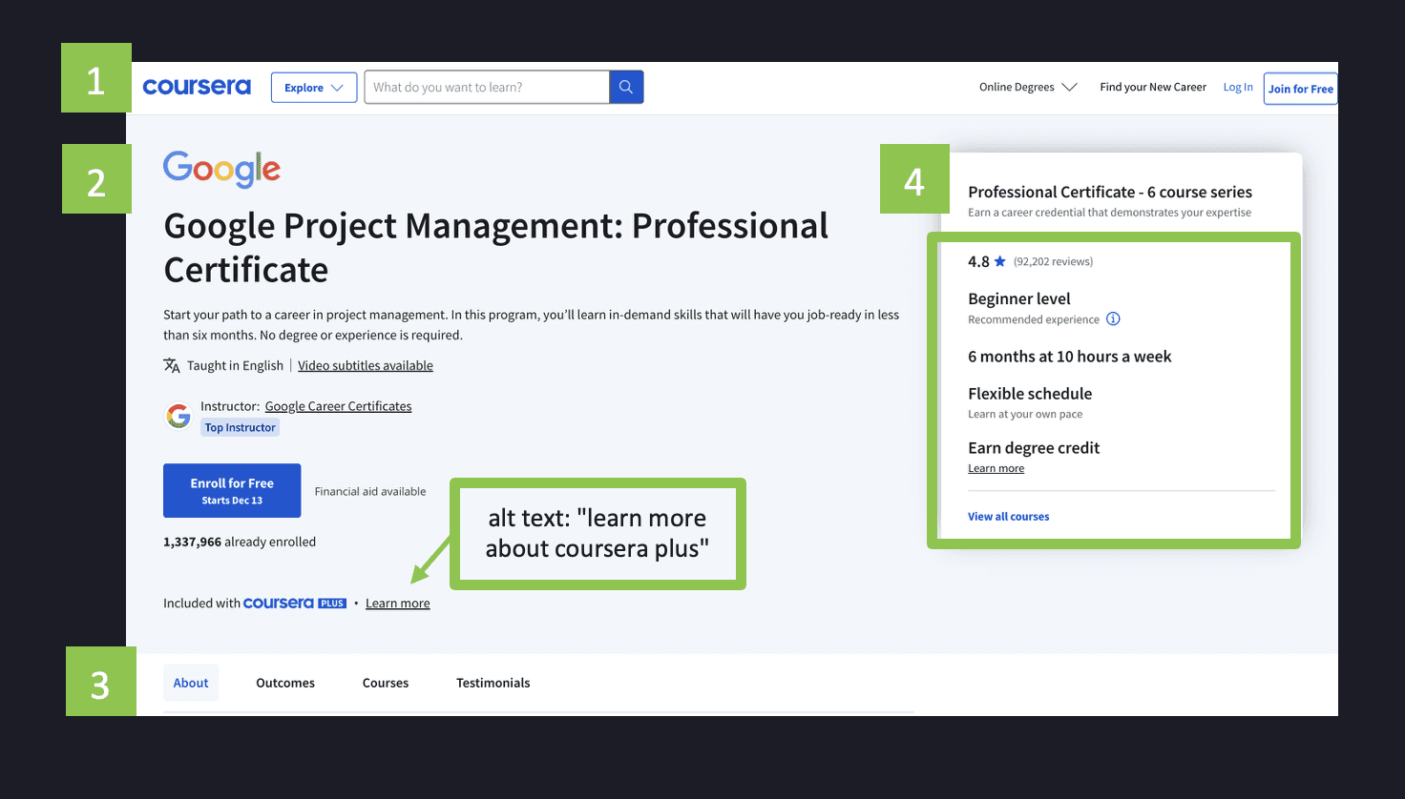Image resolution: width=1405 pixels, height=799 pixels.
Task: Click 'Recommended experience' label
Action: 1034,319
